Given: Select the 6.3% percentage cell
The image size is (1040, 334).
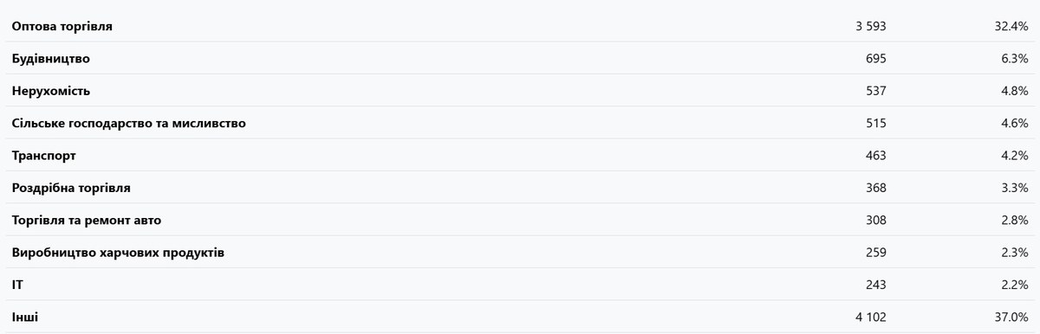Looking at the screenshot, I should tap(1015, 59).
